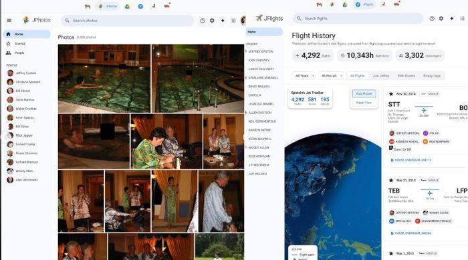This screenshot has width=468, height=260.
Task: Click the search magnifier icon in the JFlights search bar
Action: (x=299, y=19)
